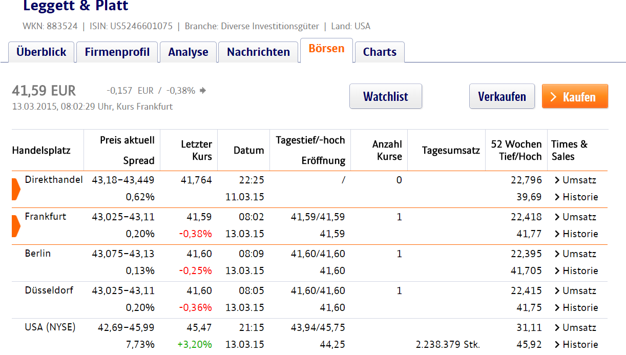Open Umsatz for USA (NYSE)
The width and height of the screenshot is (626, 355).
(575, 327)
